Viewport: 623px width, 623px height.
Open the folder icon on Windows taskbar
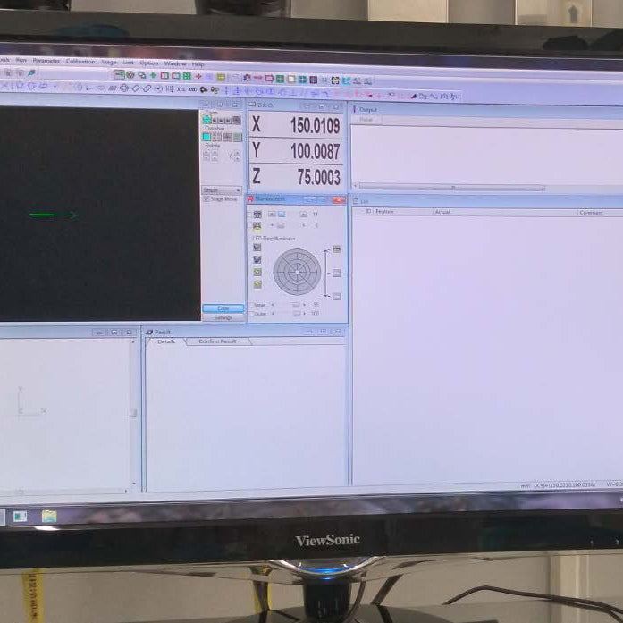tap(49, 516)
